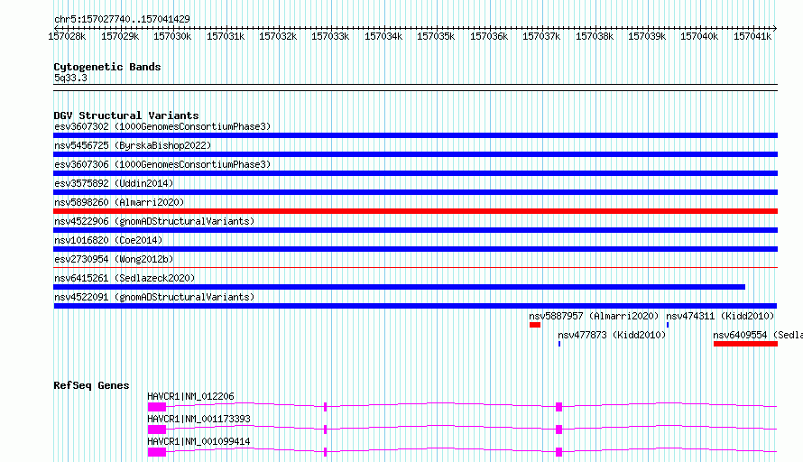Screen dimensions: 803x462
Task: Click the last exon of HAVCR1|NM_001099414 transcript
Action: (x=558, y=452)
